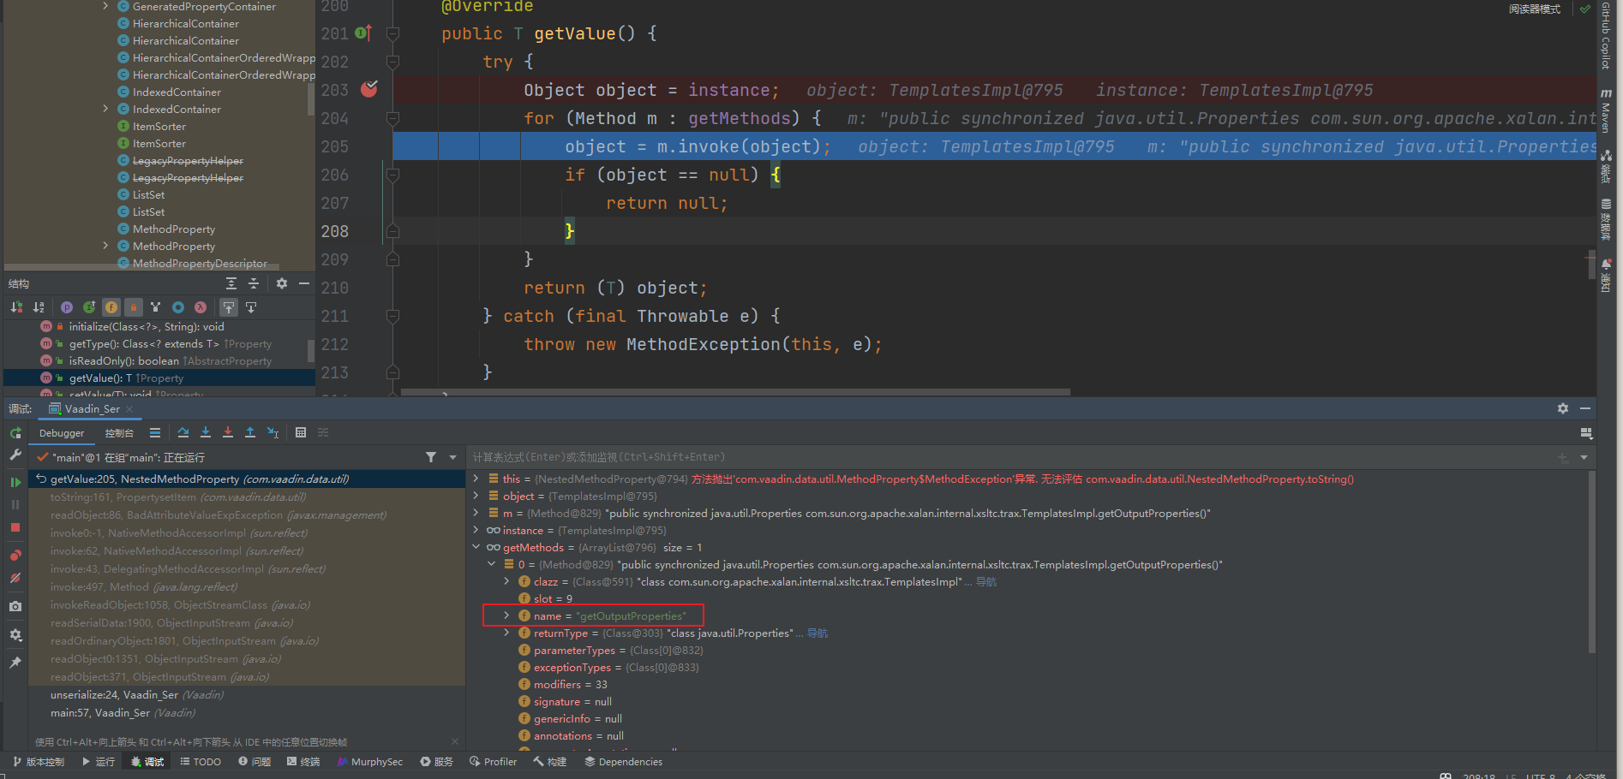Click the Step Over debugger icon
Image resolution: width=1623 pixels, height=779 pixels.
click(x=183, y=432)
